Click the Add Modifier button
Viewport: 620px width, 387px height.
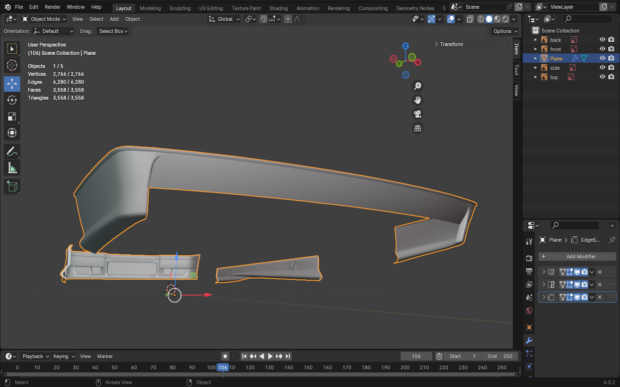tap(577, 256)
